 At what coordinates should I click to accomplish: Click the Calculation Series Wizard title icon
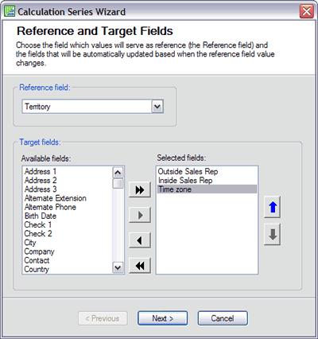[10, 11]
